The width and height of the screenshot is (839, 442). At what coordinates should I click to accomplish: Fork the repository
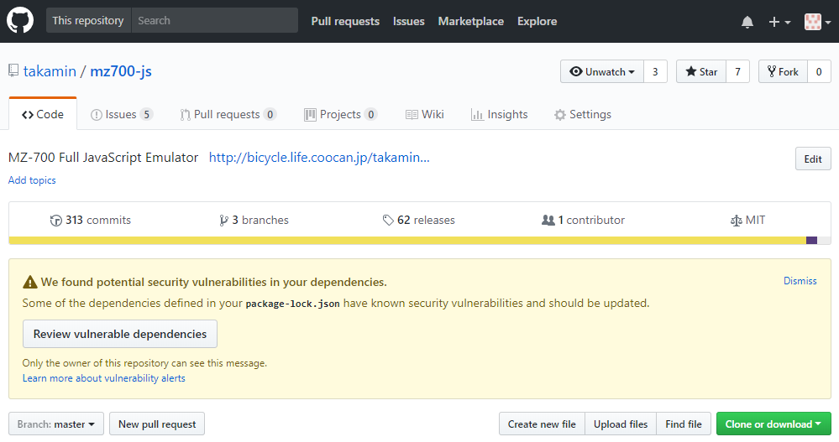click(x=783, y=71)
